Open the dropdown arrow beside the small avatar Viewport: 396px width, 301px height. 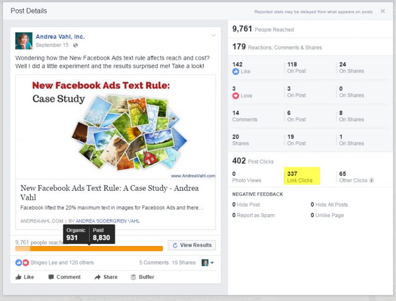point(211,262)
